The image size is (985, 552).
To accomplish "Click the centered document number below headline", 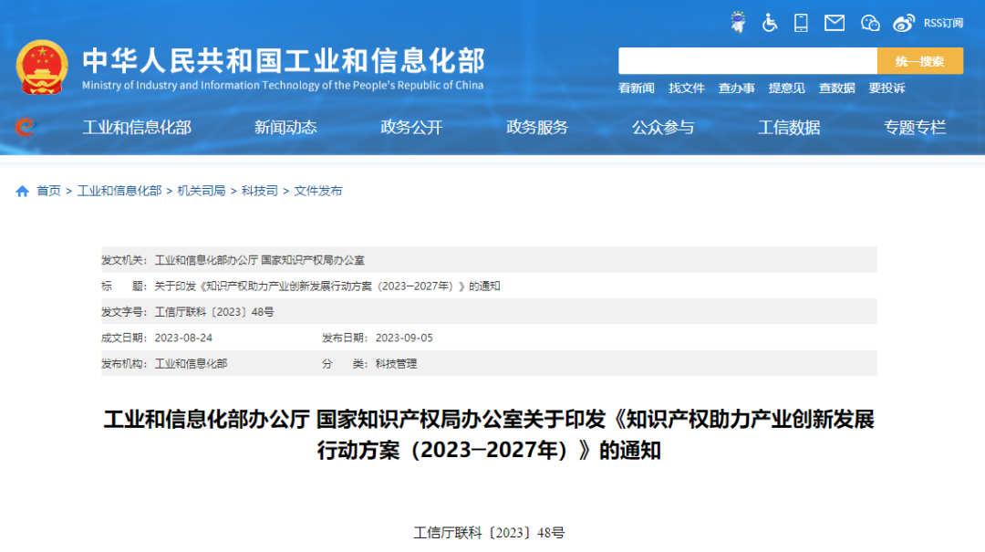I will coord(489,533).
